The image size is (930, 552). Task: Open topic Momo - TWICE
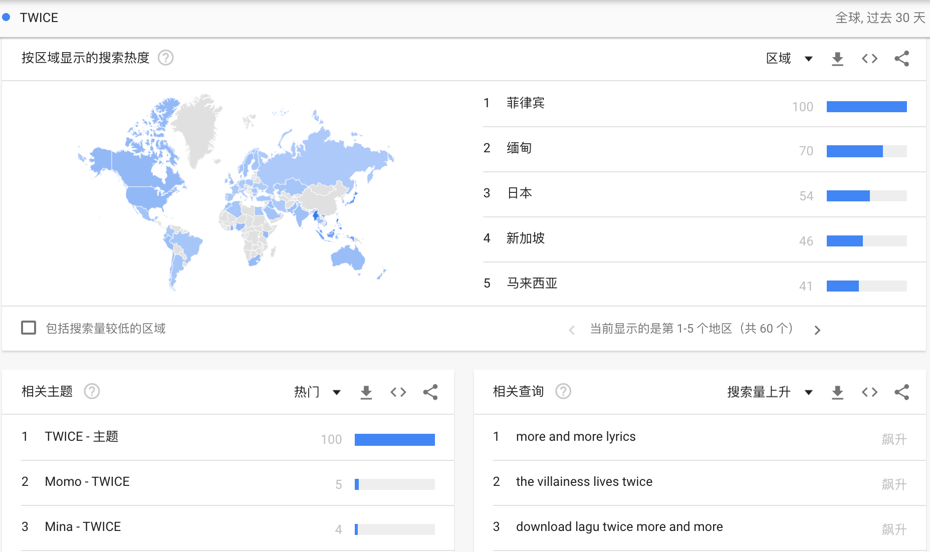(x=87, y=482)
